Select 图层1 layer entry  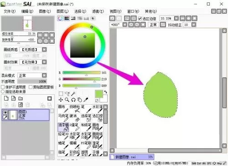[x=26, y=115]
